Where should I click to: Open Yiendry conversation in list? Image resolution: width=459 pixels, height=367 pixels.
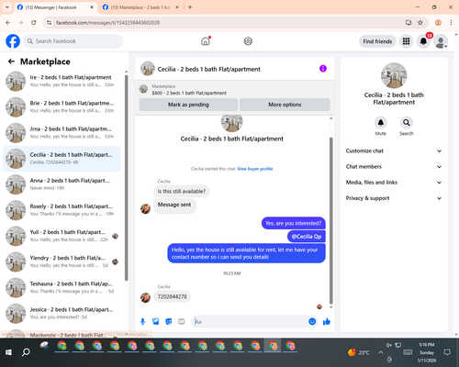pyautogui.click(x=62, y=261)
